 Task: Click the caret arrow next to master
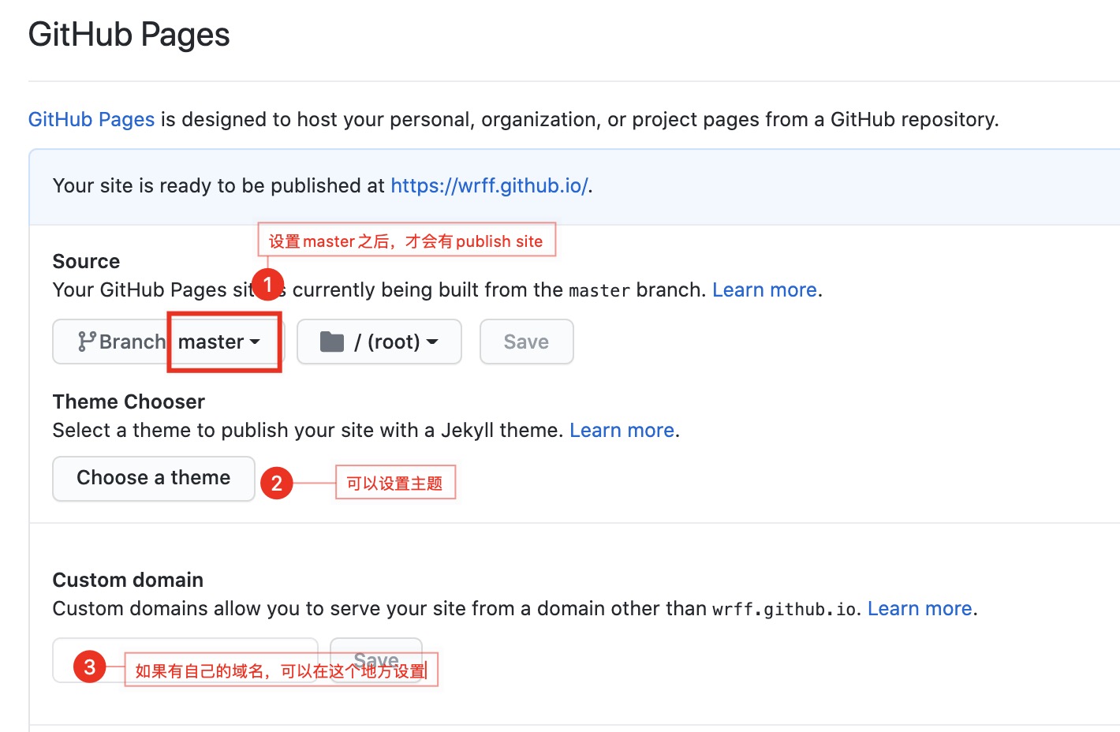click(255, 342)
